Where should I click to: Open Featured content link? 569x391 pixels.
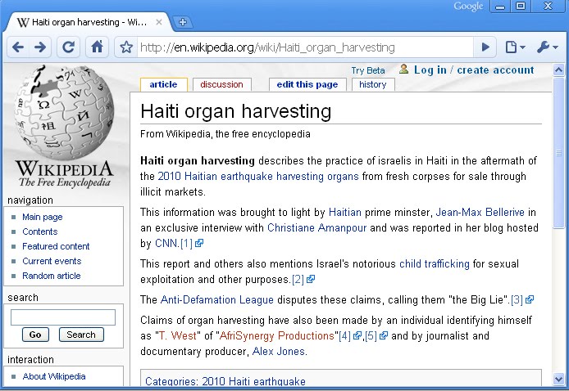click(x=56, y=246)
